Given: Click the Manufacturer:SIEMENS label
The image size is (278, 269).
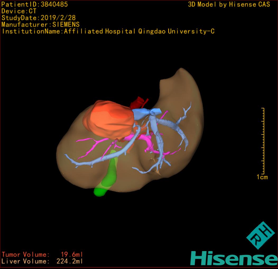Looking at the screenshot, I should coord(40,25).
